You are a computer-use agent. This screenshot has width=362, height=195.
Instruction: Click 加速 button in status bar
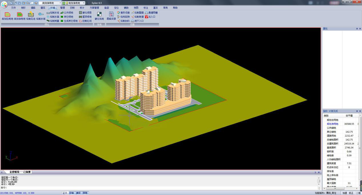tap(345, 193)
